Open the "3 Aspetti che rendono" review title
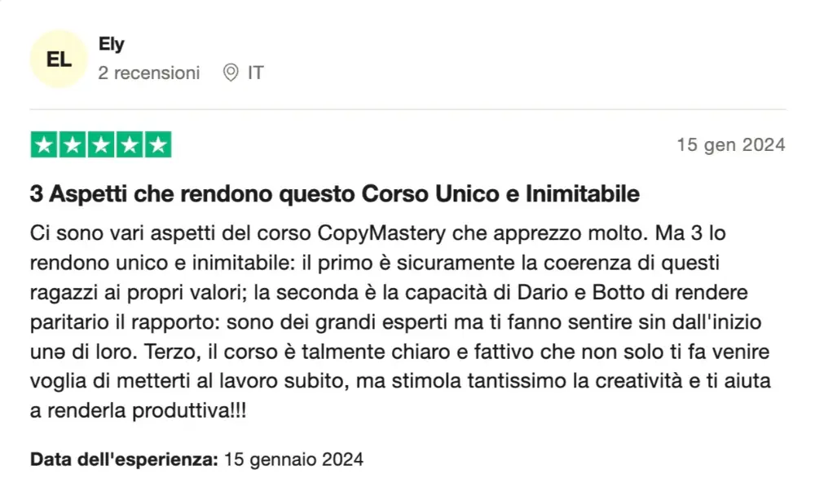This screenshot has height=492, width=815. [x=334, y=196]
